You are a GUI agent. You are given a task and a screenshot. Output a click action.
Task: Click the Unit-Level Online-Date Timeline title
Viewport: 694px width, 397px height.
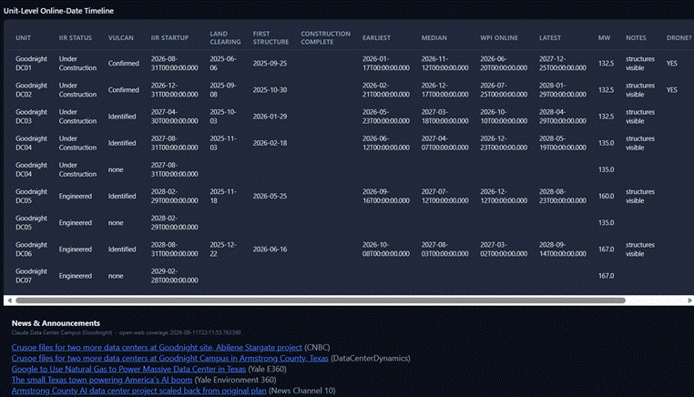coord(58,11)
